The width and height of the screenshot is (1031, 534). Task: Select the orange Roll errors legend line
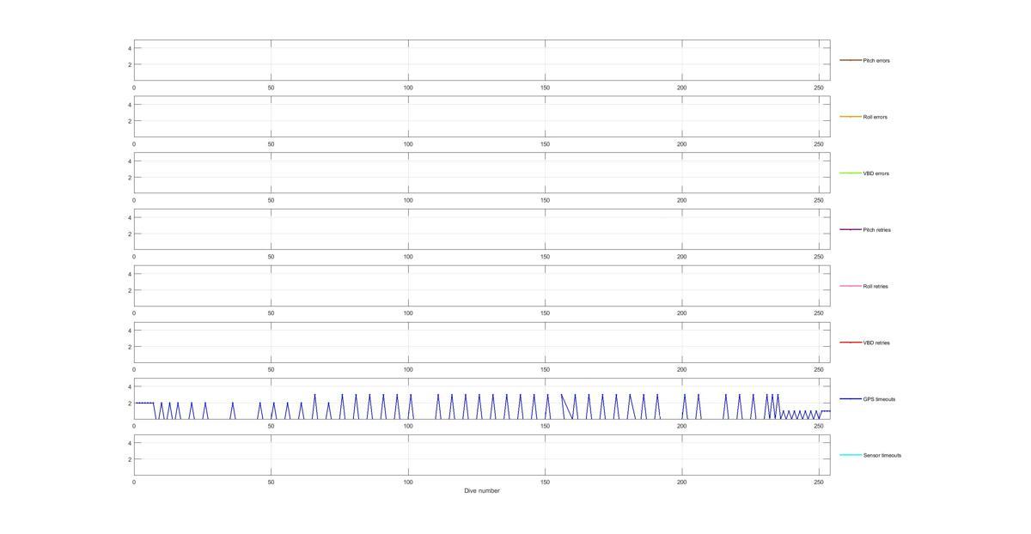851,117
